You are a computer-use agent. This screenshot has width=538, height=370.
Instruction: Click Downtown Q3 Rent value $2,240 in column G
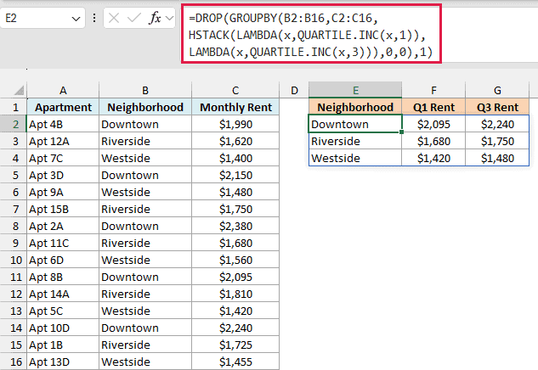497,124
